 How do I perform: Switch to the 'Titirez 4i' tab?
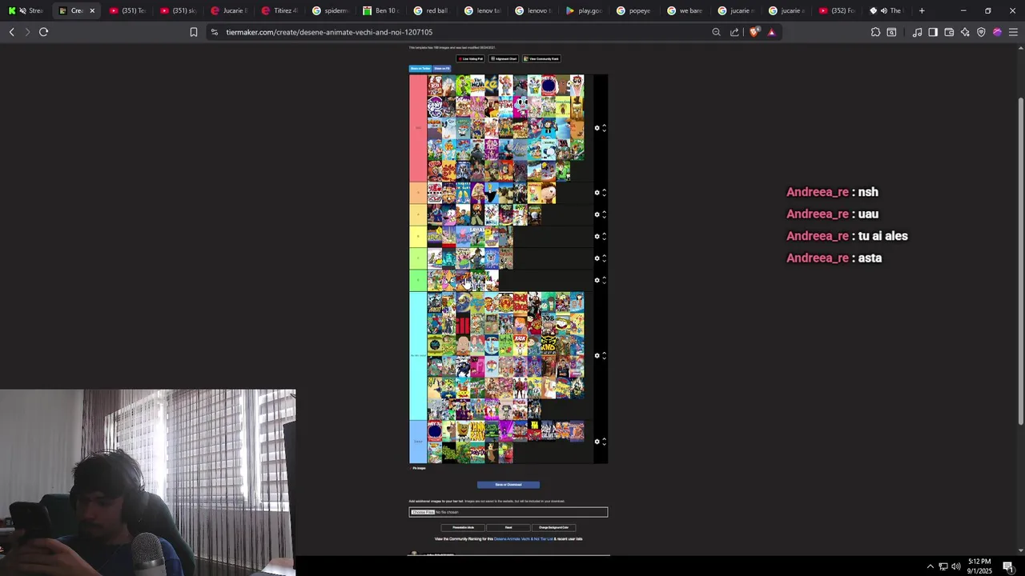[x=279, y=10]
